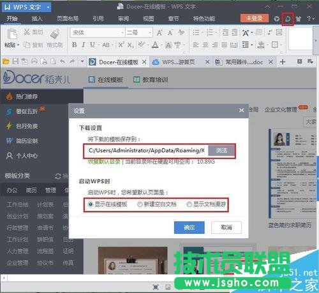Close the 设置 dialog with X
319x293 pixels.
coord(241,110)
